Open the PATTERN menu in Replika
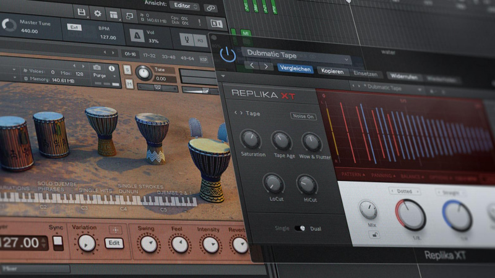This screenshot has width=495, height=278. (x=353, y=174)
